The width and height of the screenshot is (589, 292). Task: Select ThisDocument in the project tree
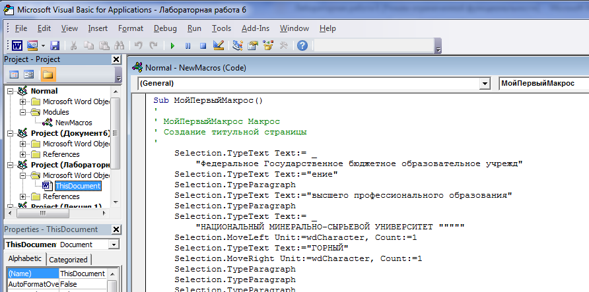pos(78,186)
